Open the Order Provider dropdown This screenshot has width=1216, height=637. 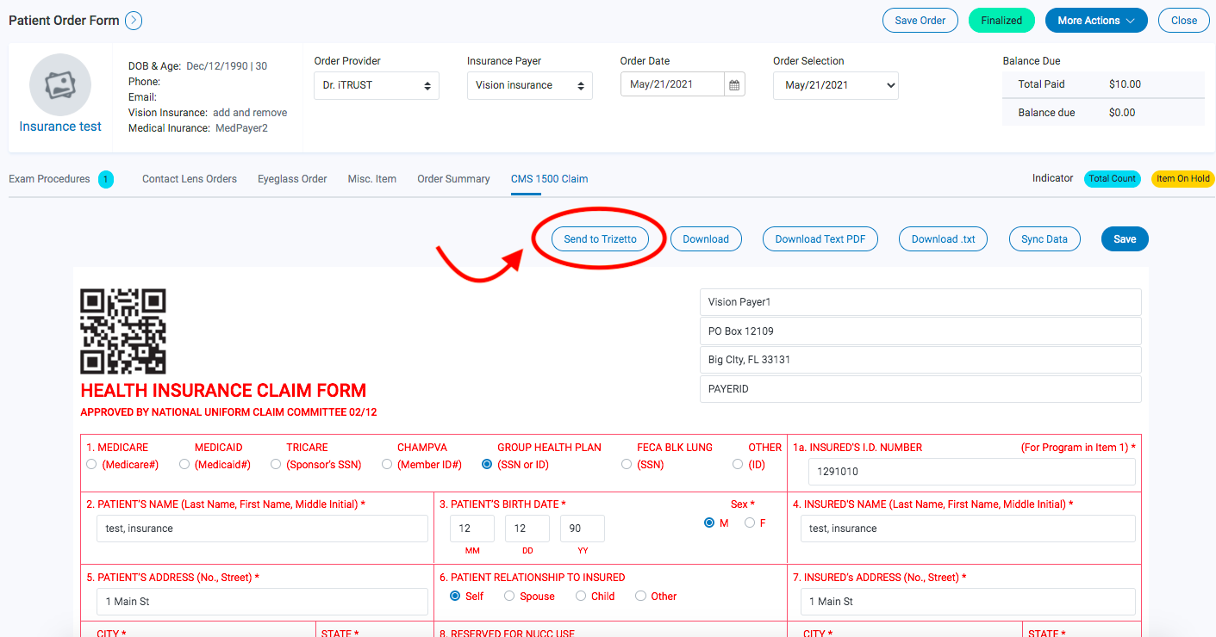click(376, 85)
